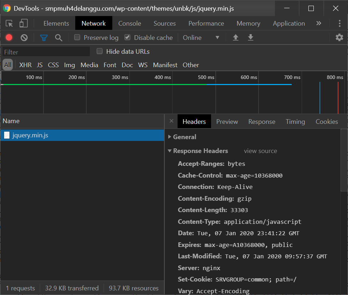The image size is (348, 295).
Task: Toggle the network filter funnel icon
Action: tap(44, 38)
